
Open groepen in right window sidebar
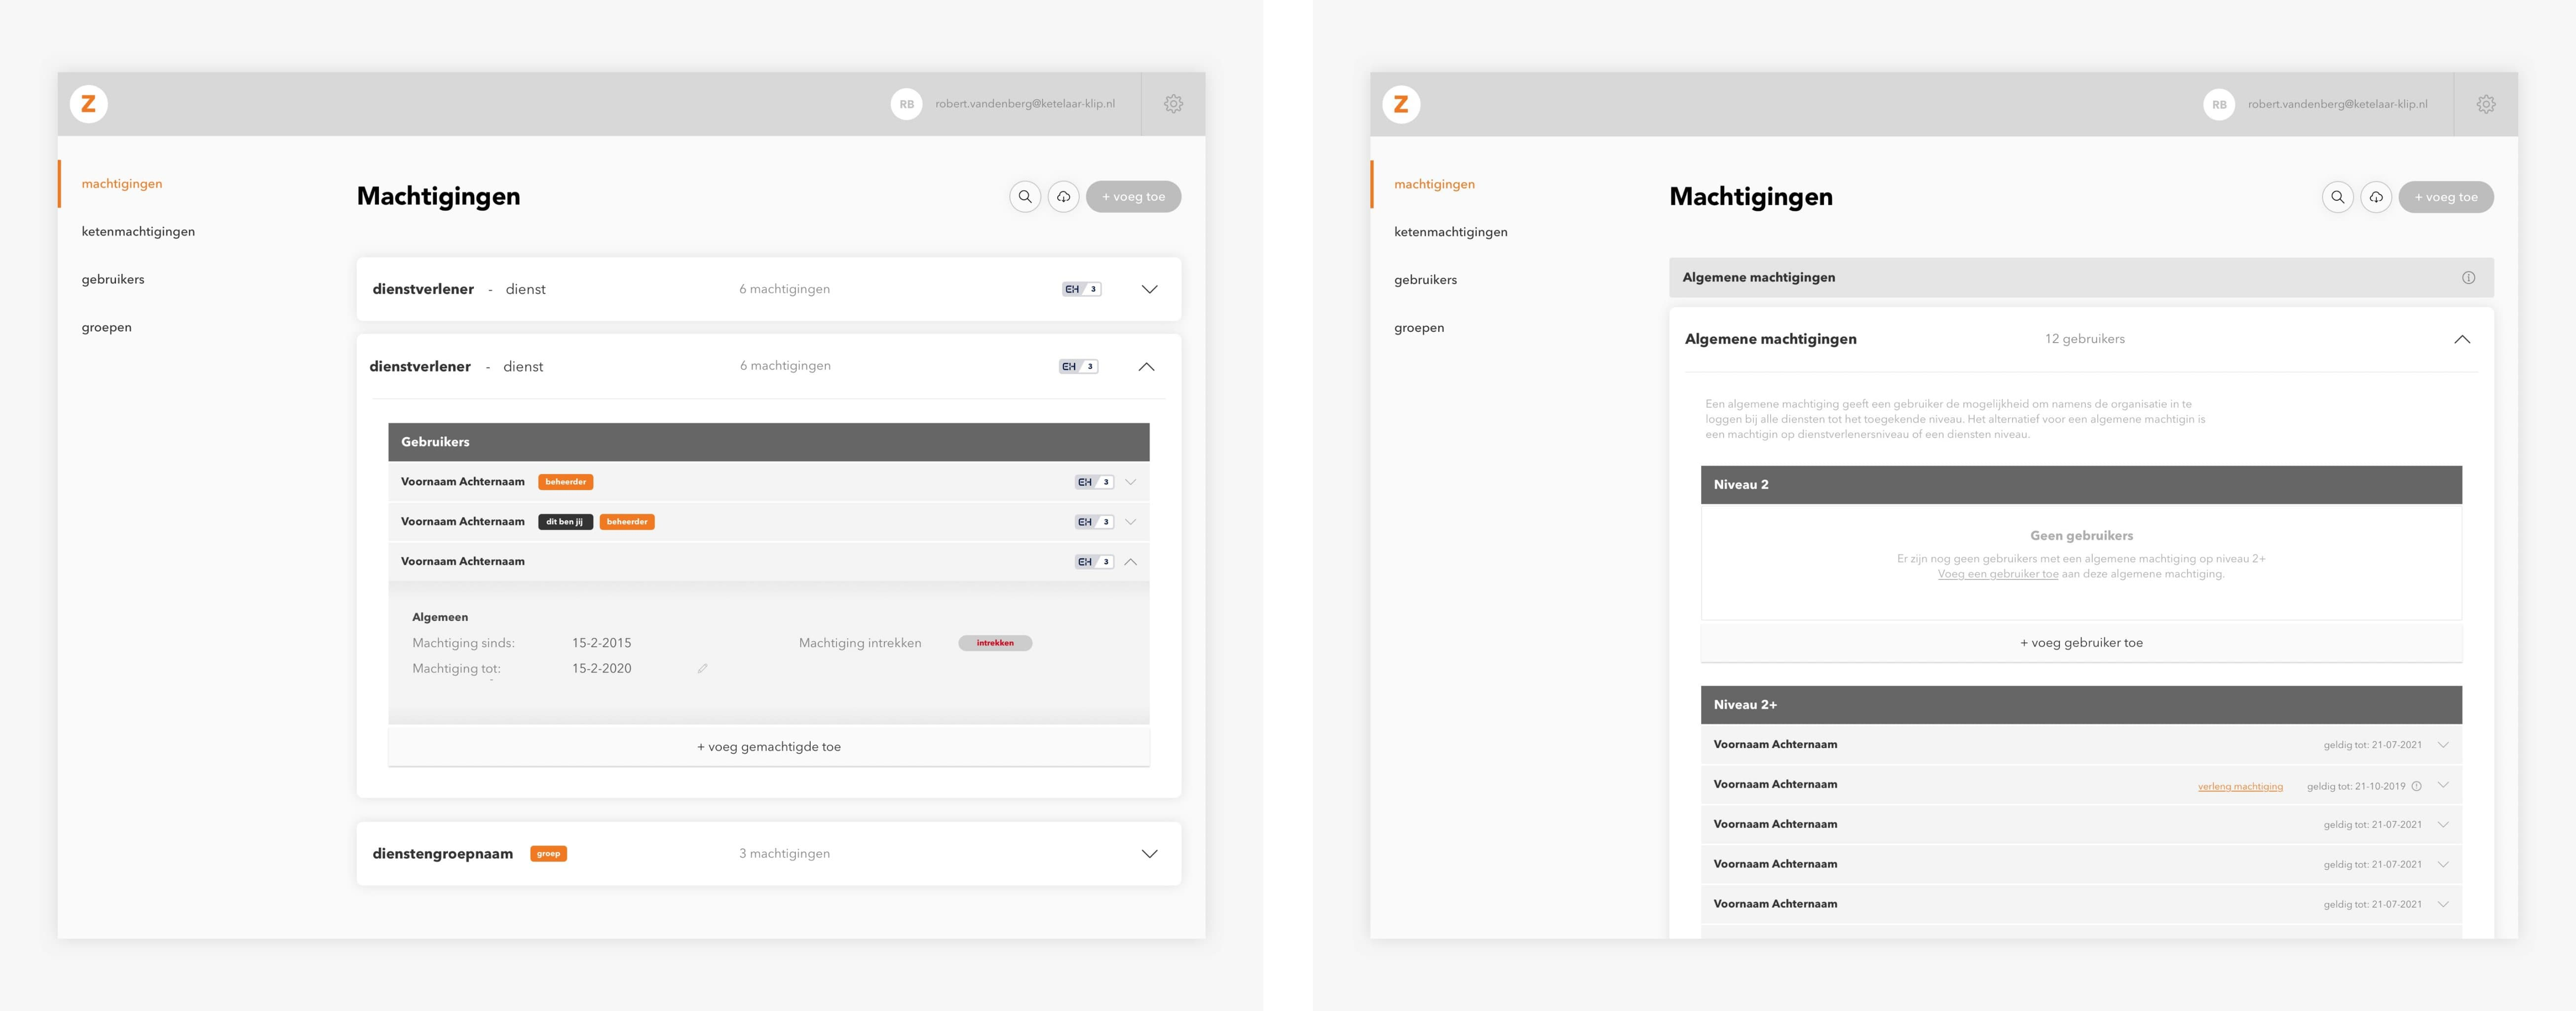[x=1419, y=328]
